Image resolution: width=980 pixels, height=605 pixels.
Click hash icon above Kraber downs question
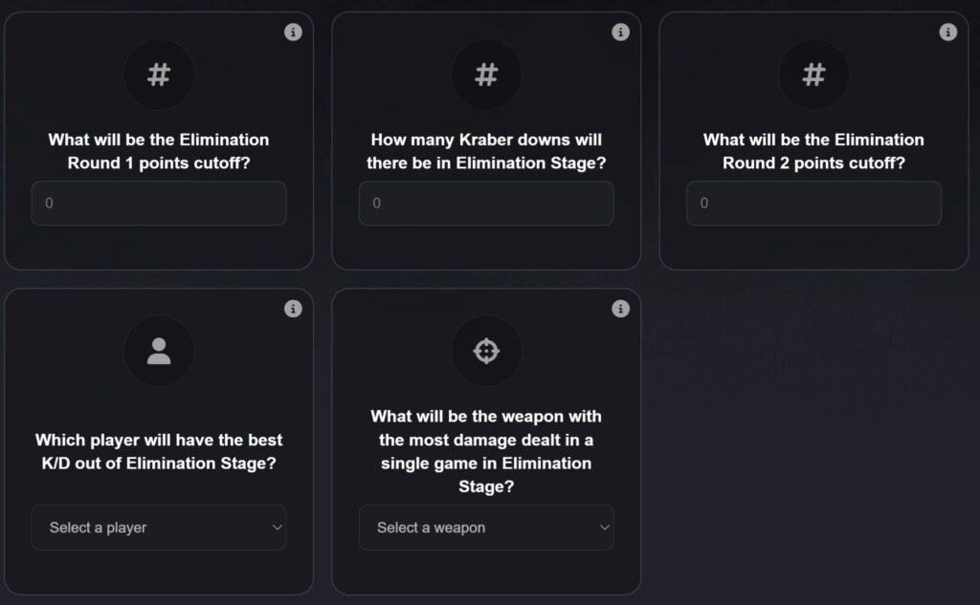pos(486,75)
